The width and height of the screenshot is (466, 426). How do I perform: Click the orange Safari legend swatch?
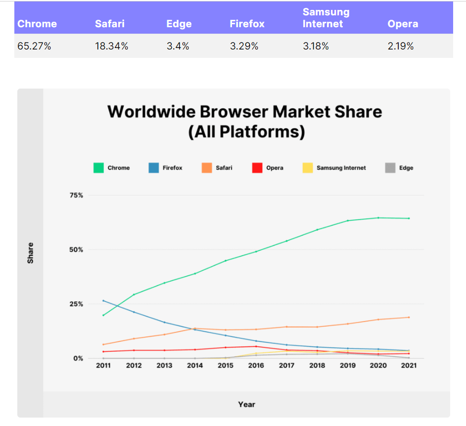pos(207,168)
